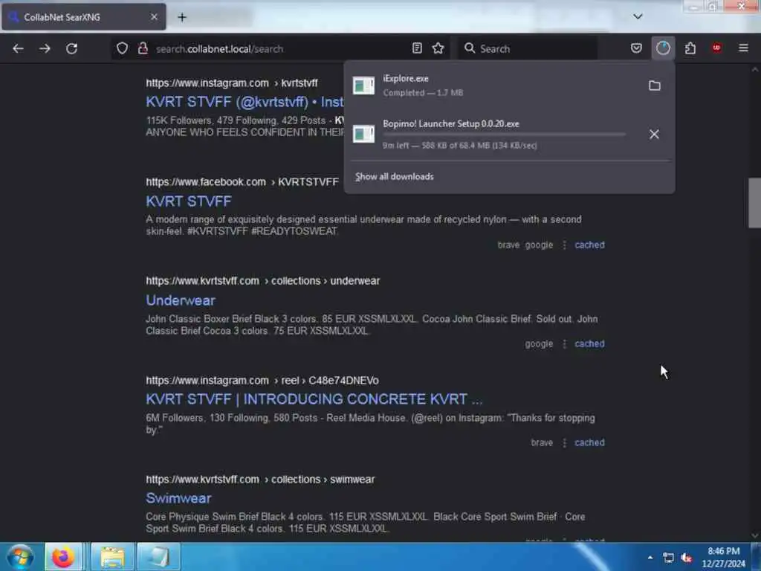
Task: Switch to the CollabNet SearXNG tab
Action: tap(84, 17)
